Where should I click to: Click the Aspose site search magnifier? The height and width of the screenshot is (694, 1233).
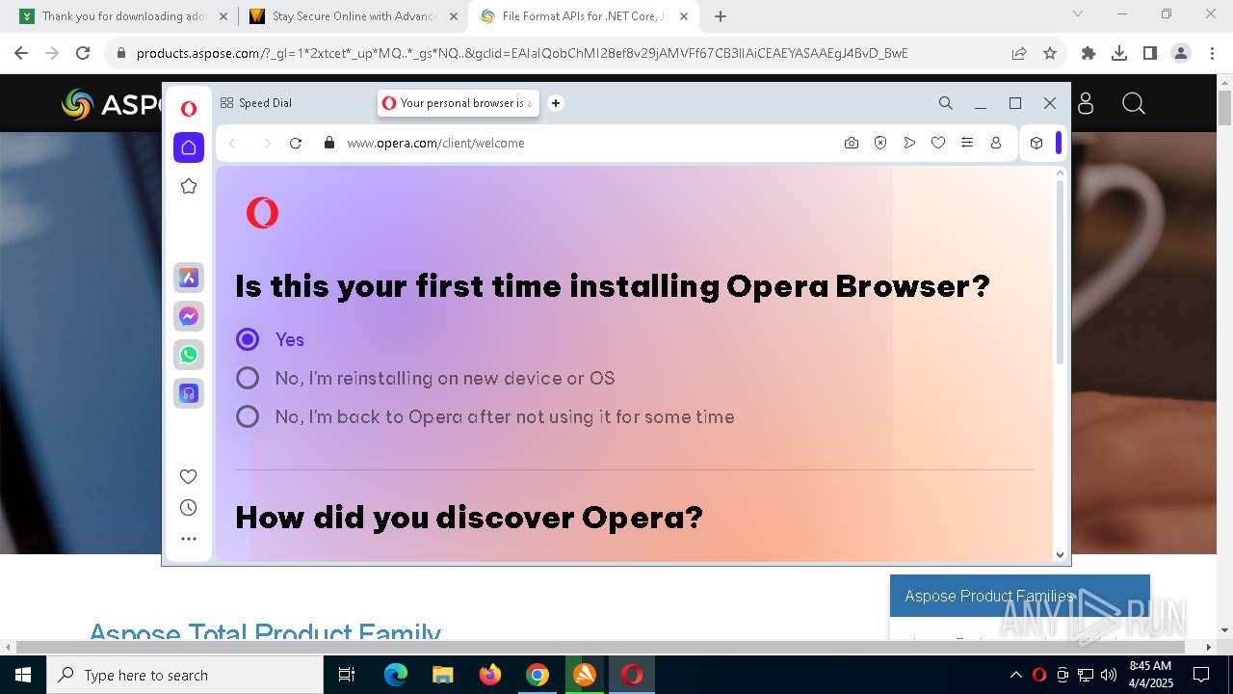coord(1134,103)
